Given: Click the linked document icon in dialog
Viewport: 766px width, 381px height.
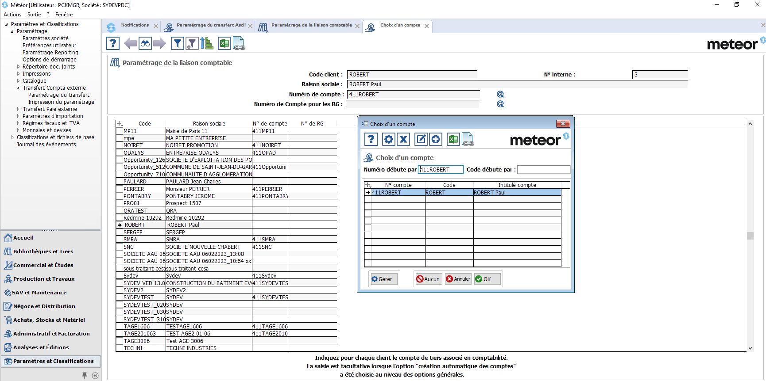Looking at the screenshot, I should pyautogui.click(x=468, y=139).
